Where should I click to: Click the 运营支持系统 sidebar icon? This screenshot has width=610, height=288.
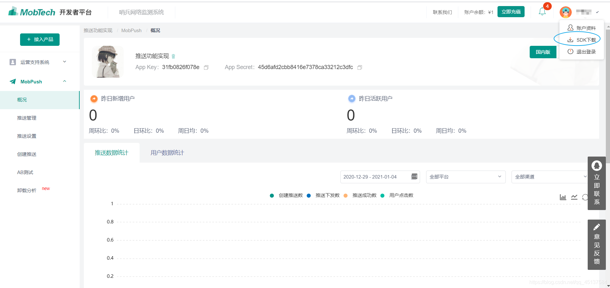pyautogui.click(x=13, y=62)
